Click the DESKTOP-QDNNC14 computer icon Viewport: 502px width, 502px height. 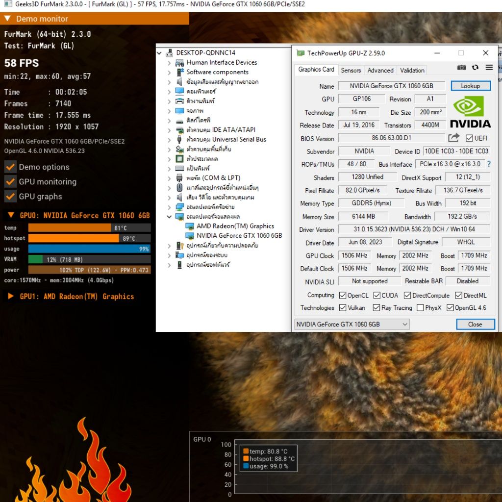point(169,53)
